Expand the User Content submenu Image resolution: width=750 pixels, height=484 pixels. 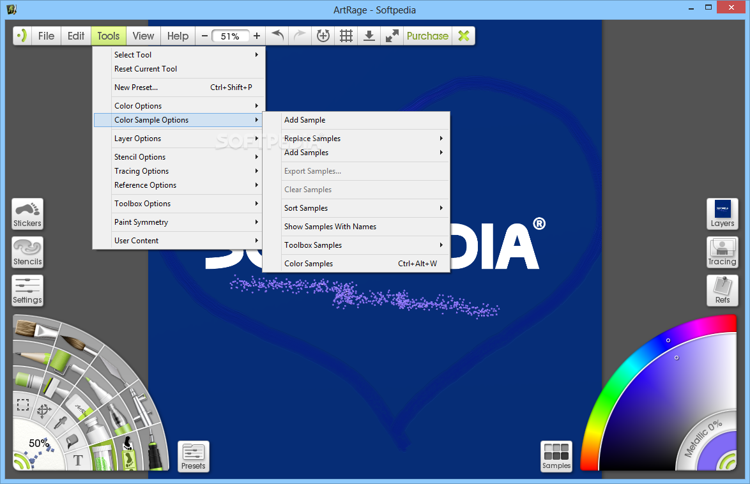(x=180, y=241)
